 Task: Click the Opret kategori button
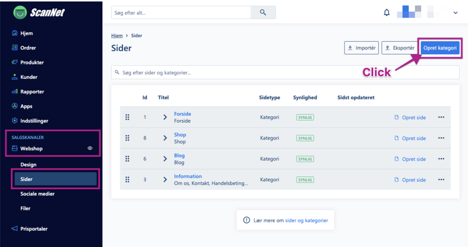click(x=440, y=48)
